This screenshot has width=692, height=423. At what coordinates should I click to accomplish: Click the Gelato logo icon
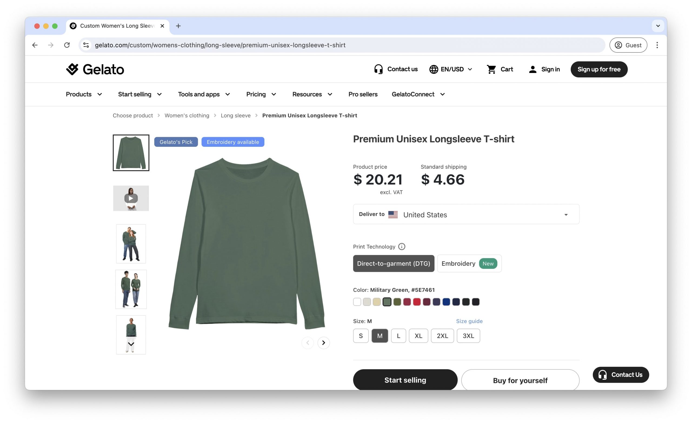tap(73, 69)
